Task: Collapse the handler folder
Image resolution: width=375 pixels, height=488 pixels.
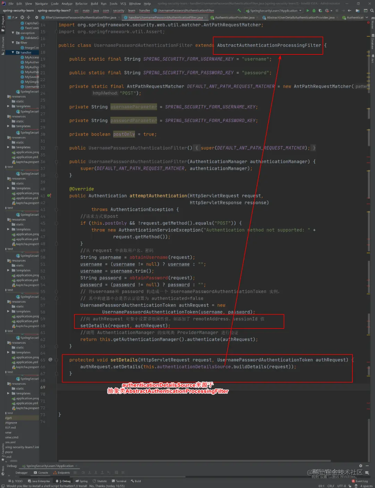Action: (x=13, y=52)
